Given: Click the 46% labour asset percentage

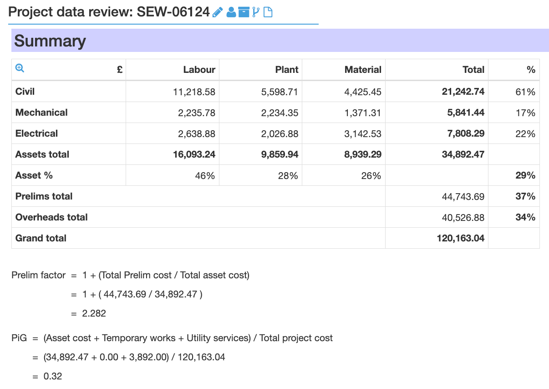Looking at the screenshot, I should pos(205,176).
